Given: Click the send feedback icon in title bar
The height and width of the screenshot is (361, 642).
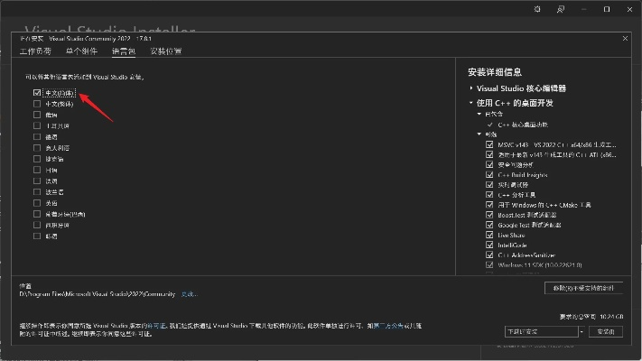Looking at the screenshot, I should pos(561,9).
